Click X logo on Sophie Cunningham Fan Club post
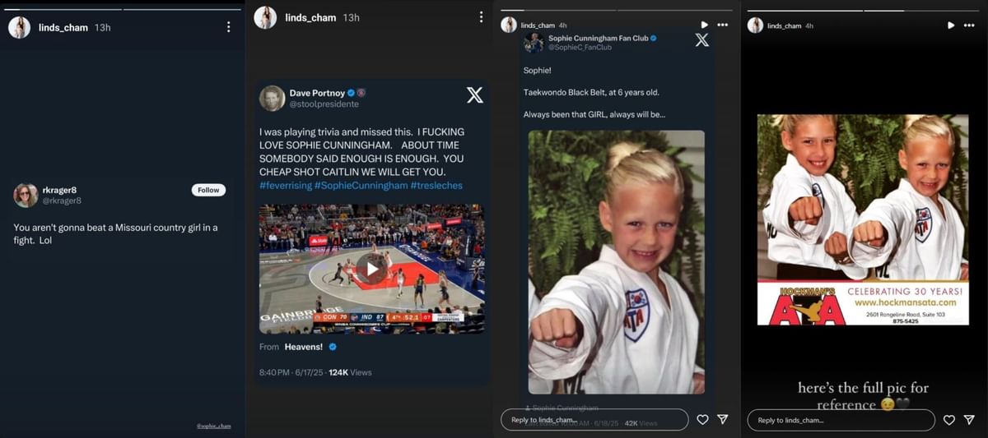 click(x=701, y=39)
